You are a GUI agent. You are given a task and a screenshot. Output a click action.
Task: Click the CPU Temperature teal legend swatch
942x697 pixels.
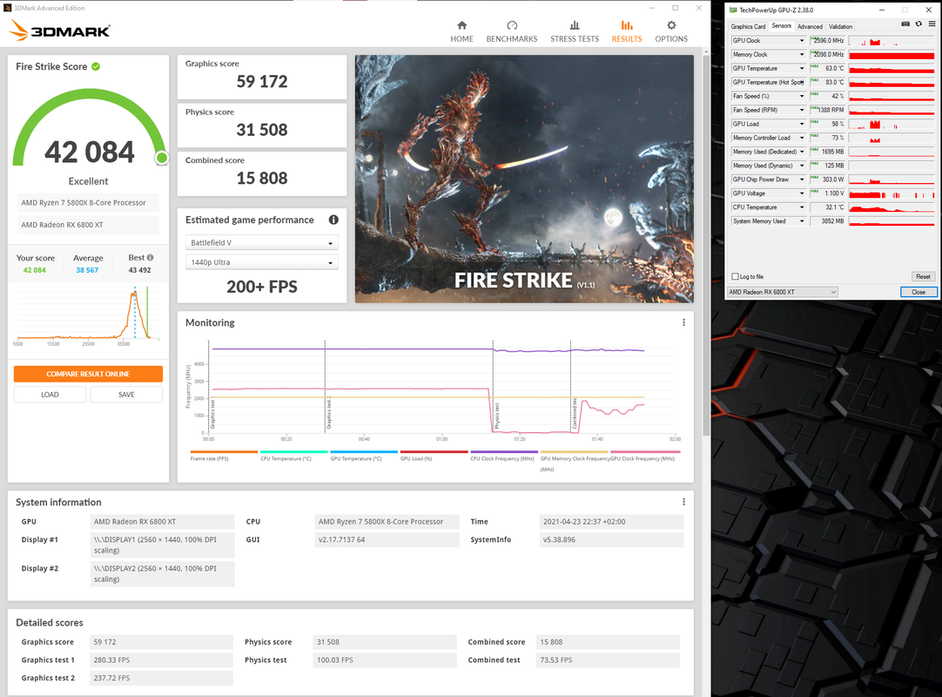(x=293, y=451)
